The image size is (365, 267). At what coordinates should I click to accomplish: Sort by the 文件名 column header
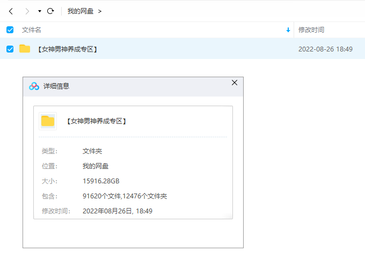coord(32,30)
